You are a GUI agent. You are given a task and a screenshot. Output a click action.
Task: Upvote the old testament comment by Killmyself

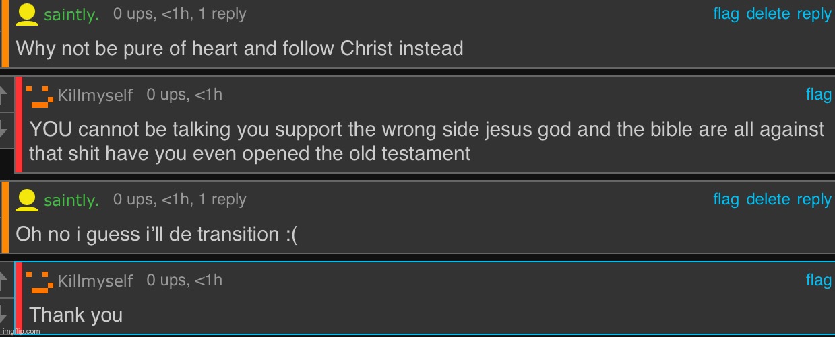tap(5, 96)
